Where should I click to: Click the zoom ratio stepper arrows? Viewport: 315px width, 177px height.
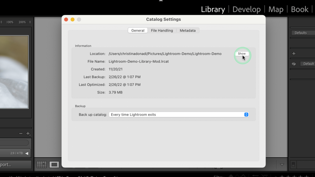point(30,22)
